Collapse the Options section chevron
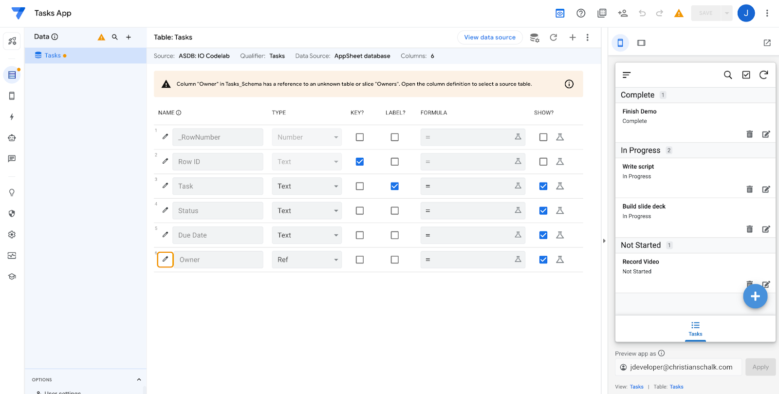Viewport: 779px width, 394px height. (139, 380)
